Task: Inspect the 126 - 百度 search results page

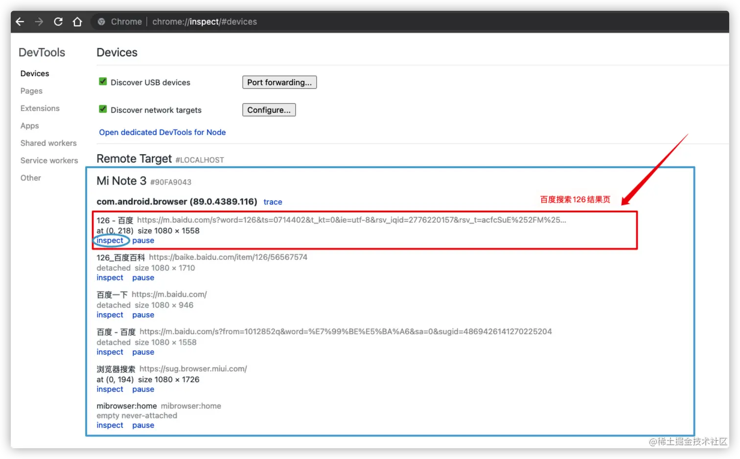Action: (x=110, y=240)
